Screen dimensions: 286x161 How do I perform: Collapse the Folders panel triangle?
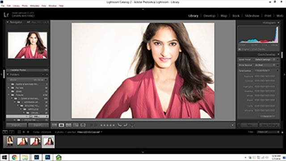(8, 75)
